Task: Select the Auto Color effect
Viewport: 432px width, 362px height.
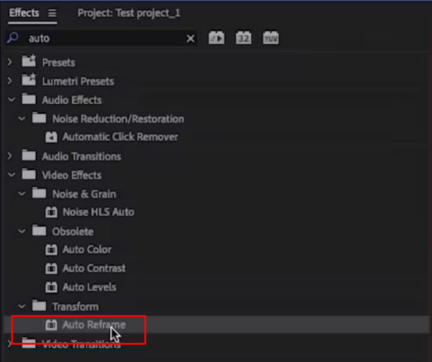Action: coord(87,250)
